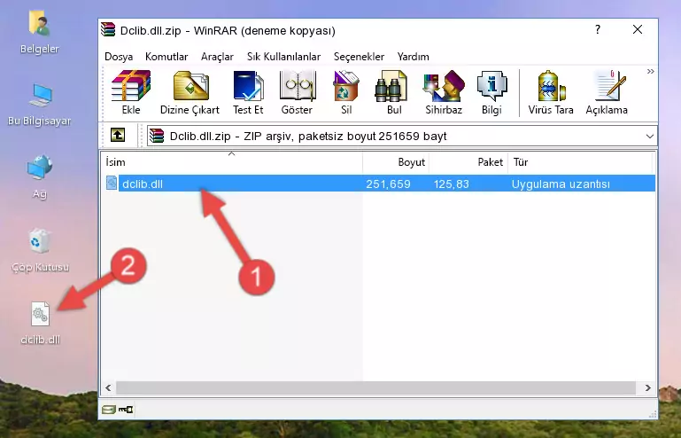Click the 251,659 size cell
This screenshot has height=438, width=681.
tap(388, 184)
